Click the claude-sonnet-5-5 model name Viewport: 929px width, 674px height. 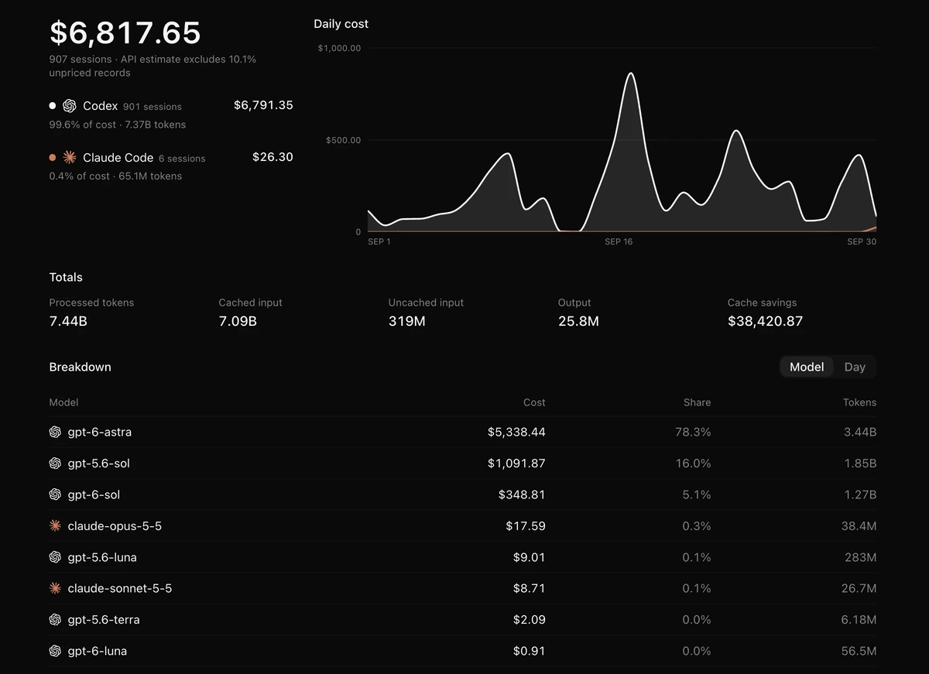click(120, 589)
